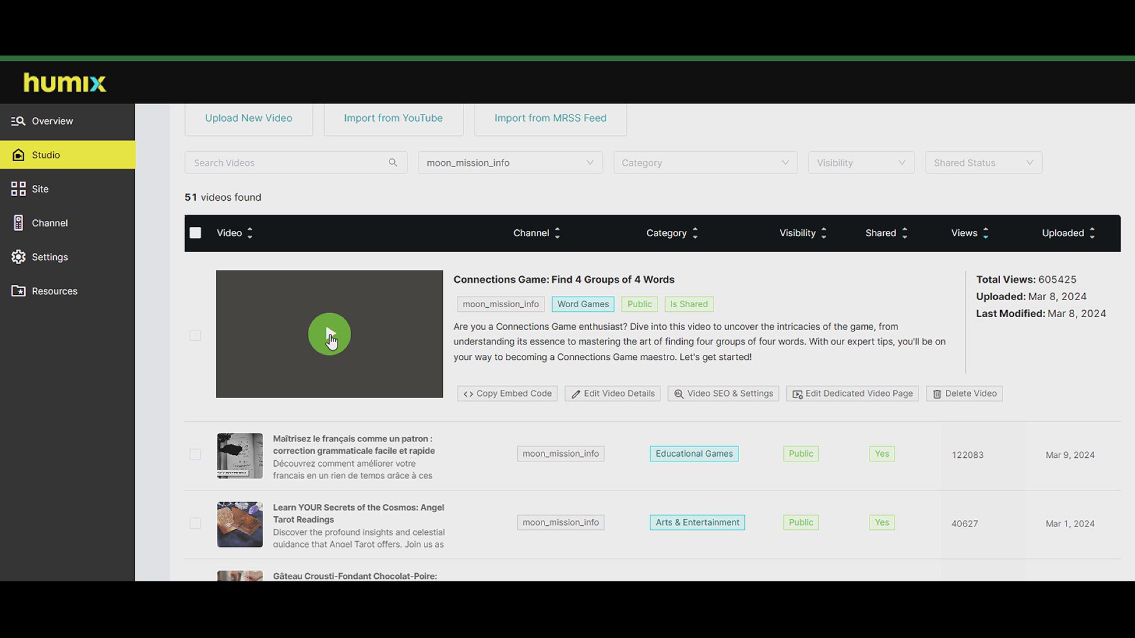Open the Category filter dropdown
Screen dimensions: 1135x638
click(705, 162)
